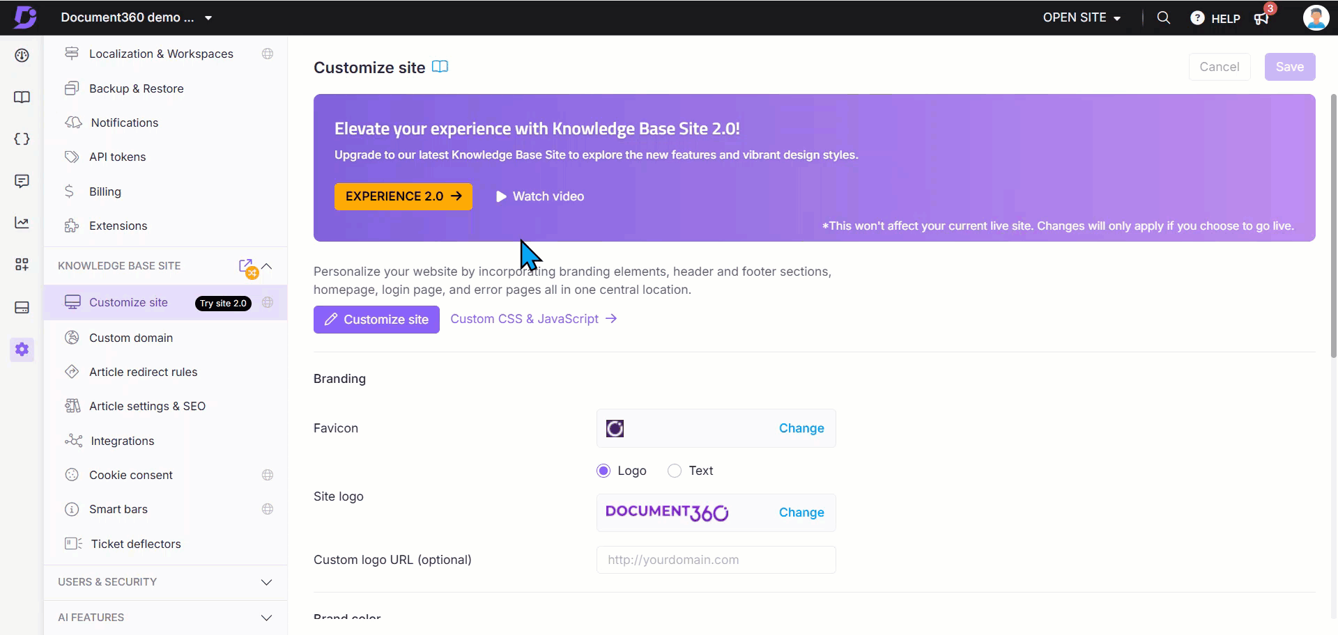Open Article redirect rules

(143, 372)
